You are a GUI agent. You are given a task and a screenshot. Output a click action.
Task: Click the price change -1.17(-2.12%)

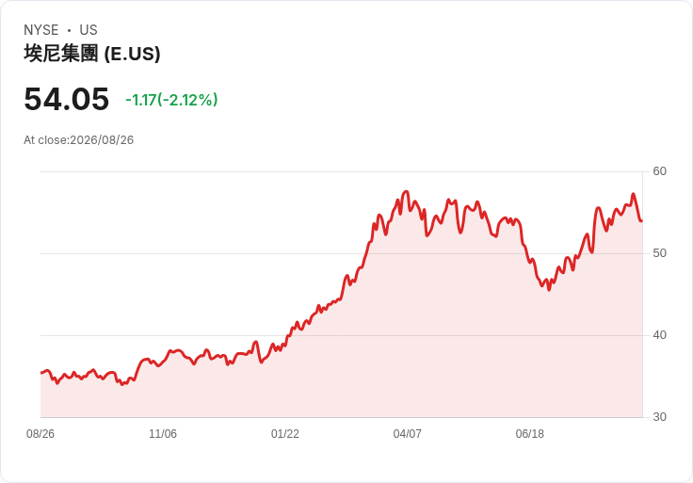pos(171,100)
